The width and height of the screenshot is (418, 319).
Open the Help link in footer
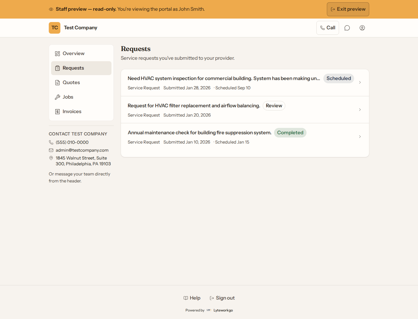pyautogui.click(x=192, y=298)
